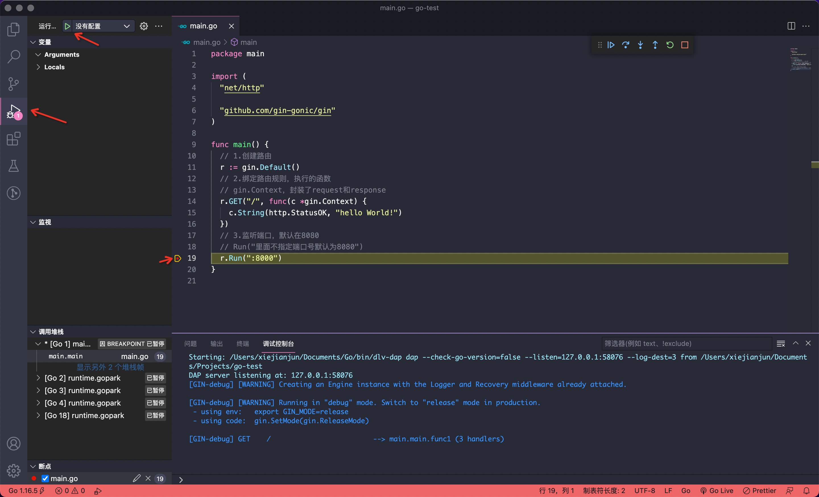Expand the Go 2 runtime.gopark goroutine

click(38, 378)
